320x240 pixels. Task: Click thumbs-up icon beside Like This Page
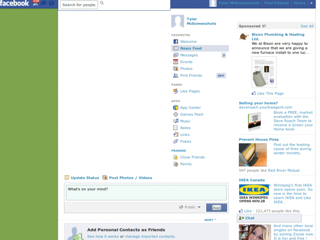click(x=254, y=93)
